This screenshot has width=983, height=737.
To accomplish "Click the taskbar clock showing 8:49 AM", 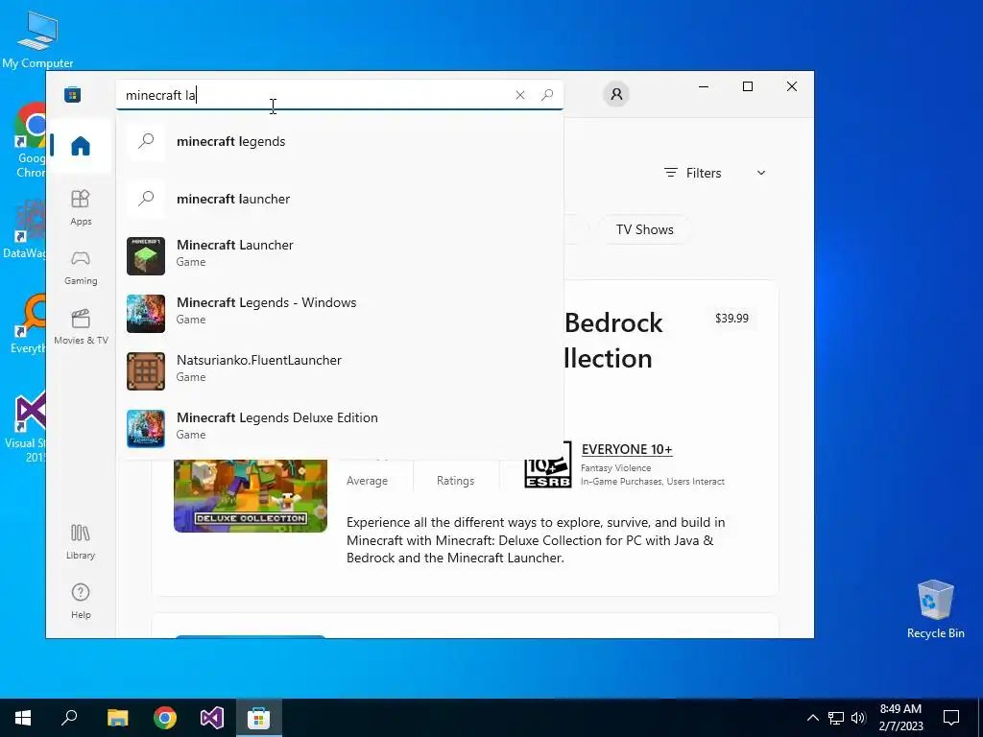I will click(900, 718).
